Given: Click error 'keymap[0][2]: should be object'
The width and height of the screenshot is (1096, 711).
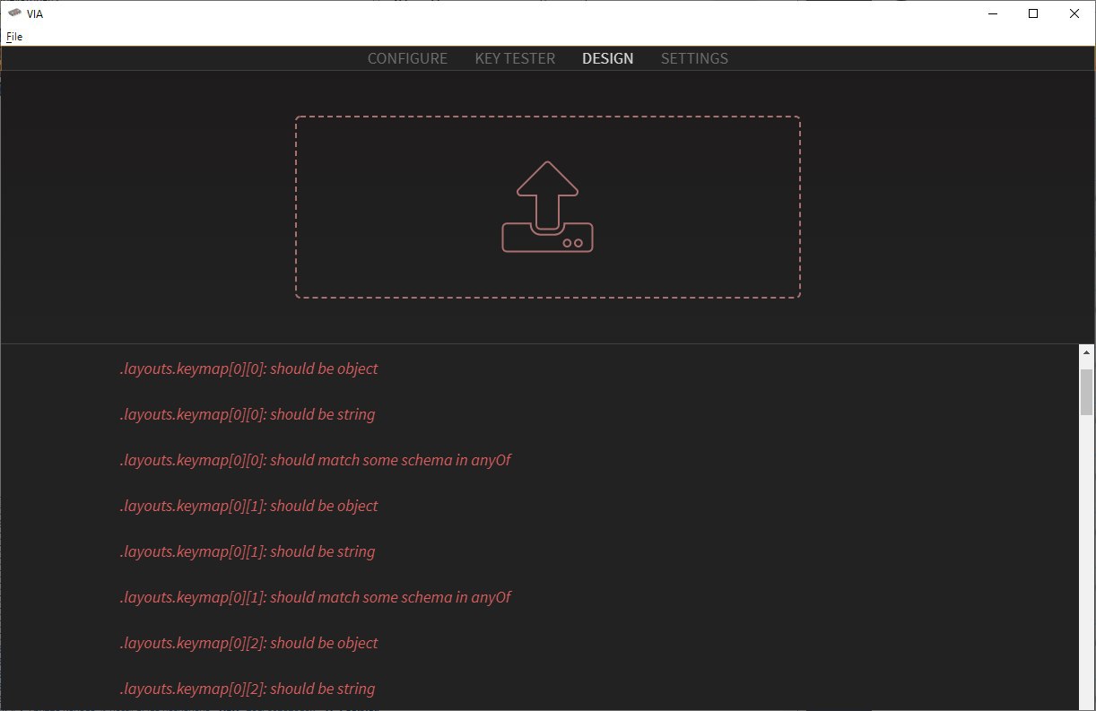Looking at the screenshot, I should click(x=248, y=643).
